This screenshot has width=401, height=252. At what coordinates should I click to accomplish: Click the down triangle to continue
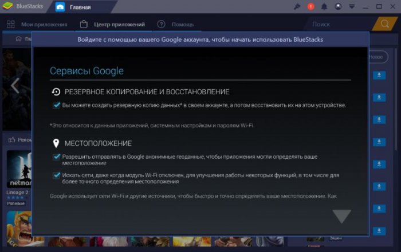click(x=341, y=216)
